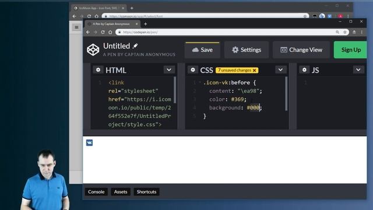This screenshot has height=210, width=373.
Task: Click the .icon-vk:before selector line
Action: tap(229, 83)
